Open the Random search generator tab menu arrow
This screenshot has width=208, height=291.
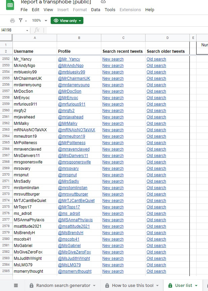(94, 286)
